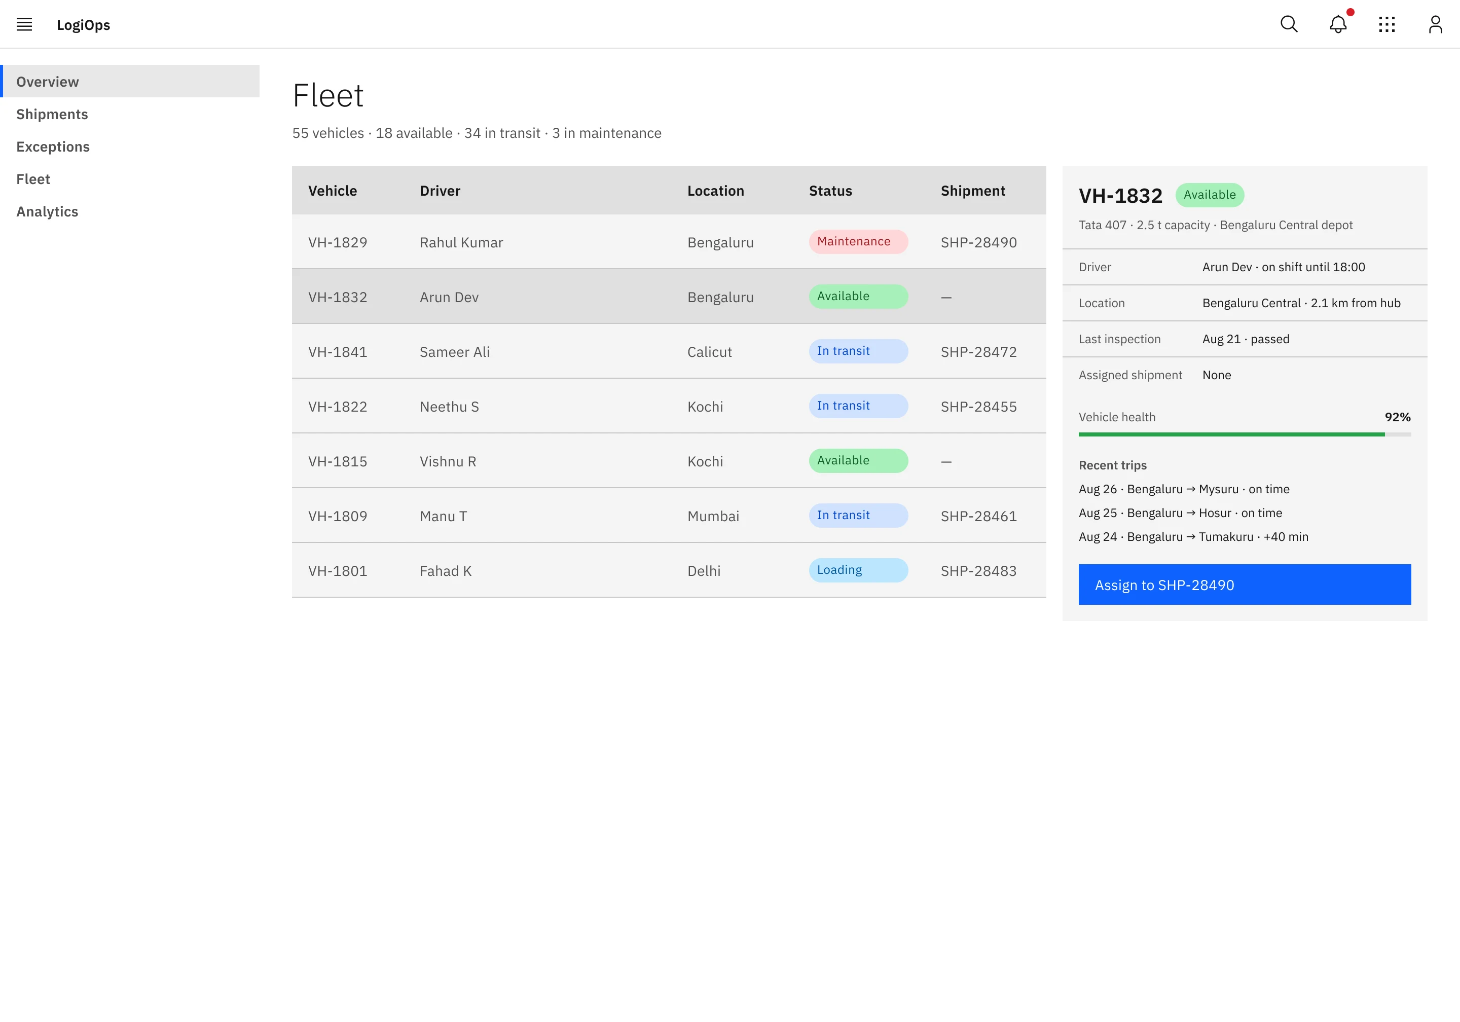Click Available badge in VH-1832 row
The image size is (1460, 1022).
click(858, 296)
